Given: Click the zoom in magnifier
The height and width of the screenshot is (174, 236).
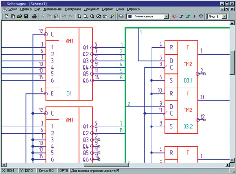Looking at the screenshot, I should click(x=79, y=16).
